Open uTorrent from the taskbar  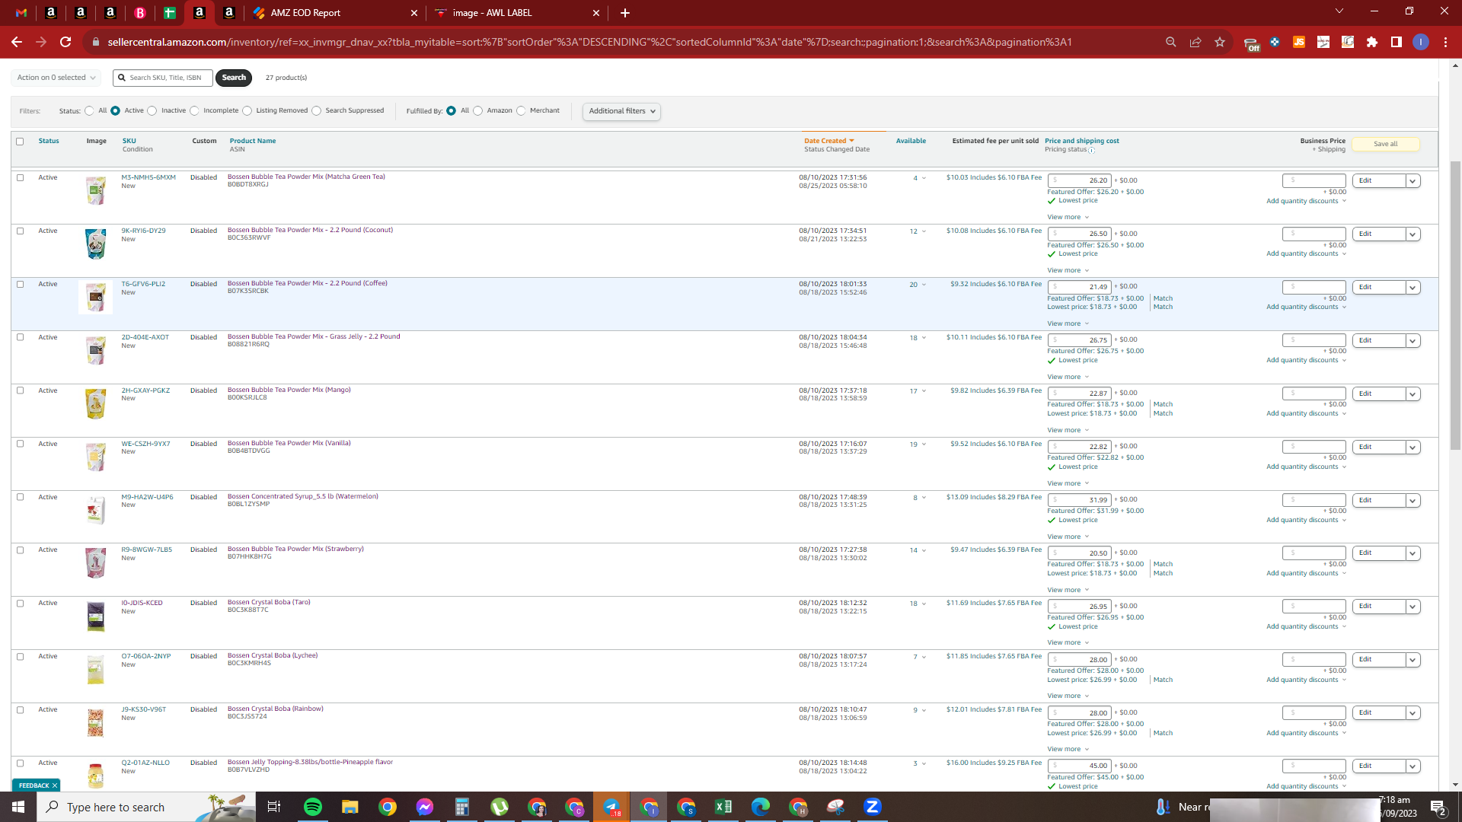click(500, 807)
